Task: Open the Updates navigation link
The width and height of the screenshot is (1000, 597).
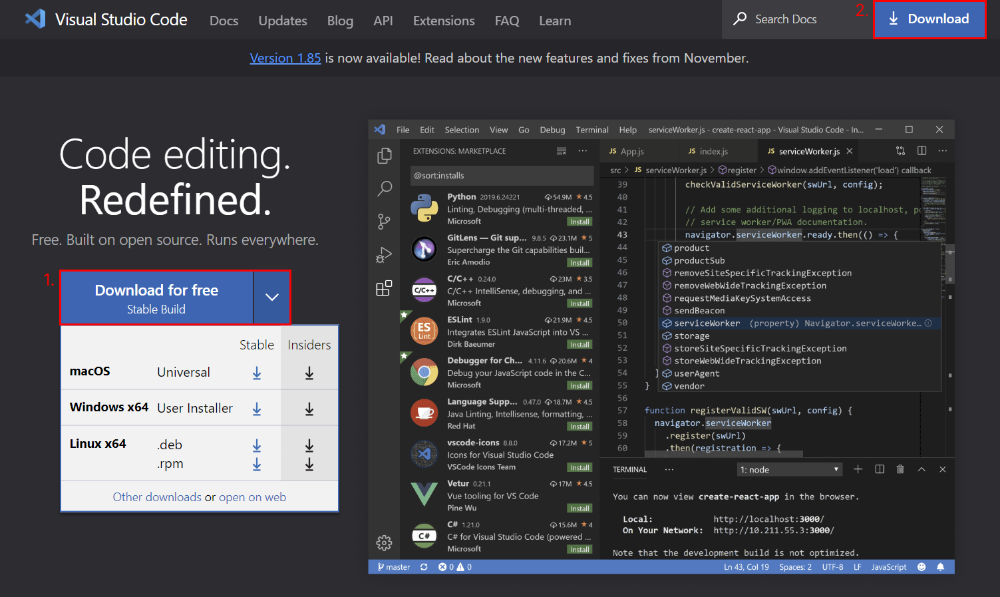Action: click(x=283, y=21)
